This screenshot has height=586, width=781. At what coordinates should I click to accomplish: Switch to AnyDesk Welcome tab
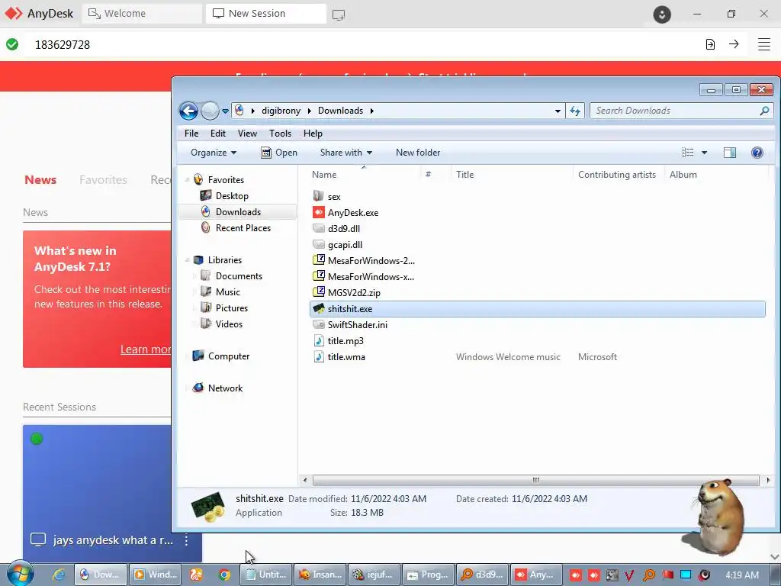141,14
